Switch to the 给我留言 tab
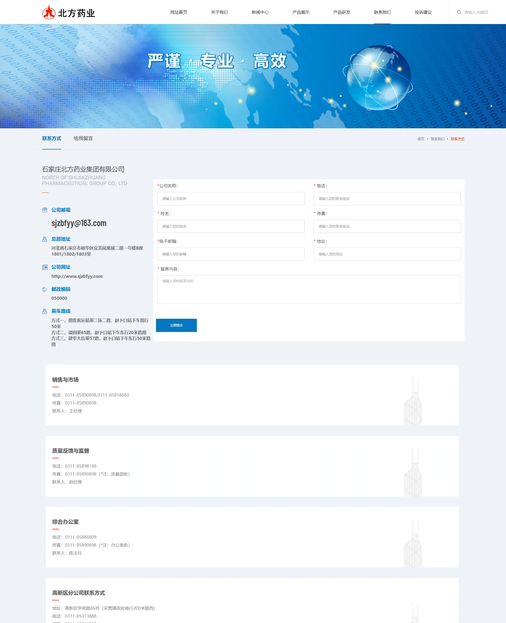The image size is (506, 623). coord(83,139)
